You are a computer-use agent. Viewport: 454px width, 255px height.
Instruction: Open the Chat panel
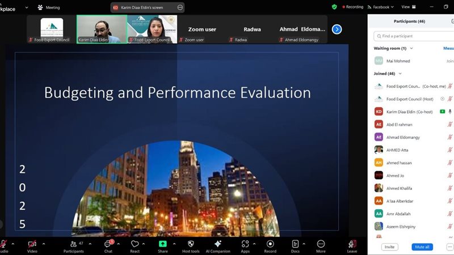pyautogui.click(x=108, y=246)
